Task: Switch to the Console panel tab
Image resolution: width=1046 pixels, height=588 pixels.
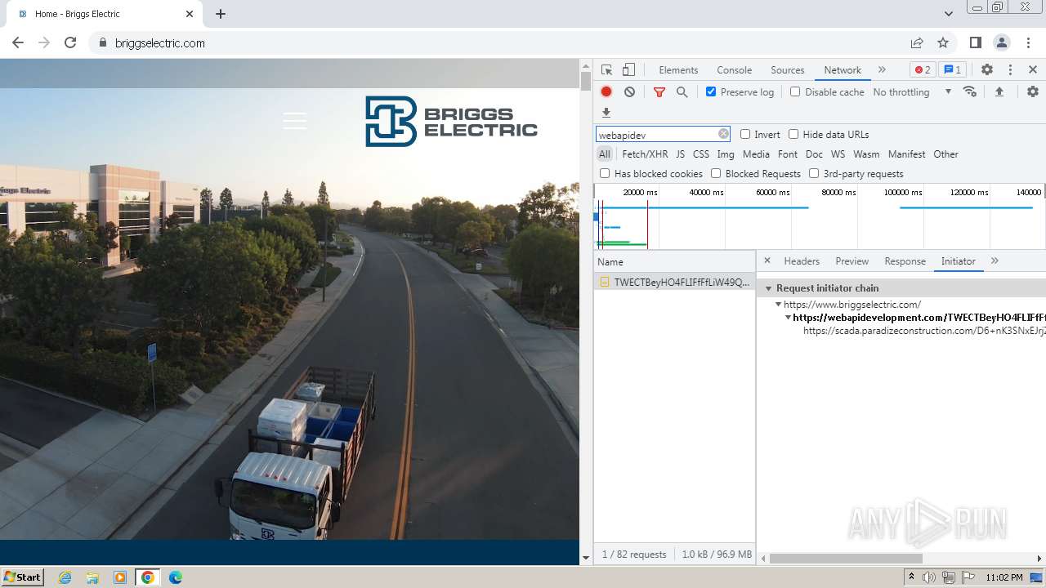Action: click(x=734, y=70)
